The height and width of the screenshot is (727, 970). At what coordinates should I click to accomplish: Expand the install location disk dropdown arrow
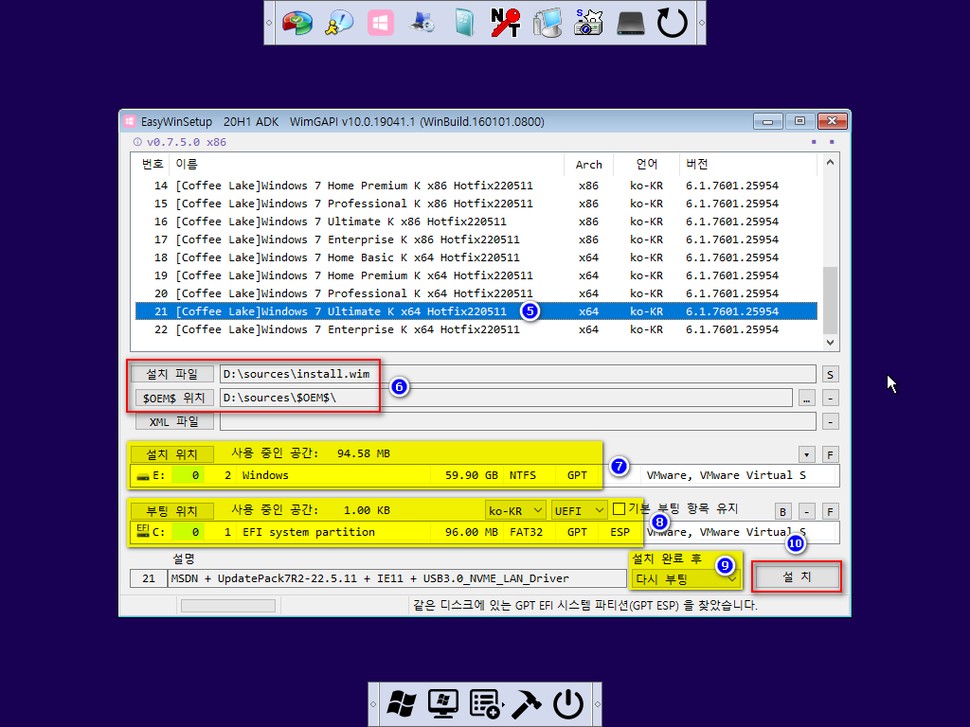click(807, 455)
